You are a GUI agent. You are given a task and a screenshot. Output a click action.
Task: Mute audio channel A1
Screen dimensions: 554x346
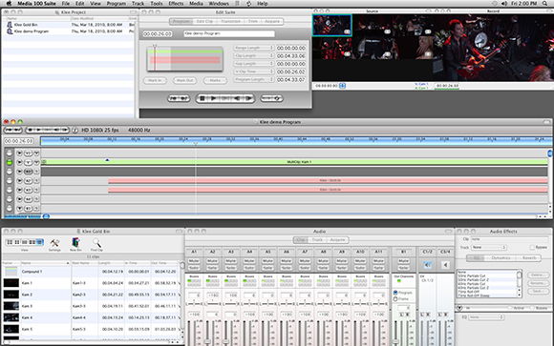[x=194, y=261]
